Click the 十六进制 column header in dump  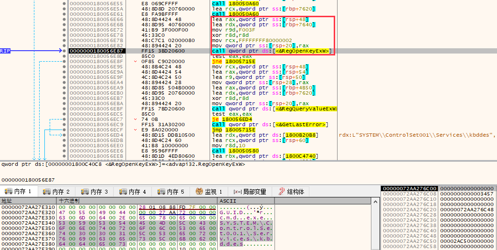pos(137,201)
